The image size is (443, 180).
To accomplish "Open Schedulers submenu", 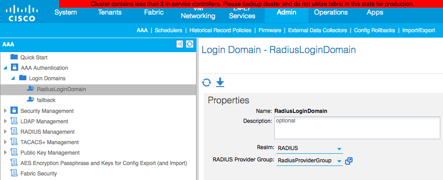I will (x=168, y=30).
